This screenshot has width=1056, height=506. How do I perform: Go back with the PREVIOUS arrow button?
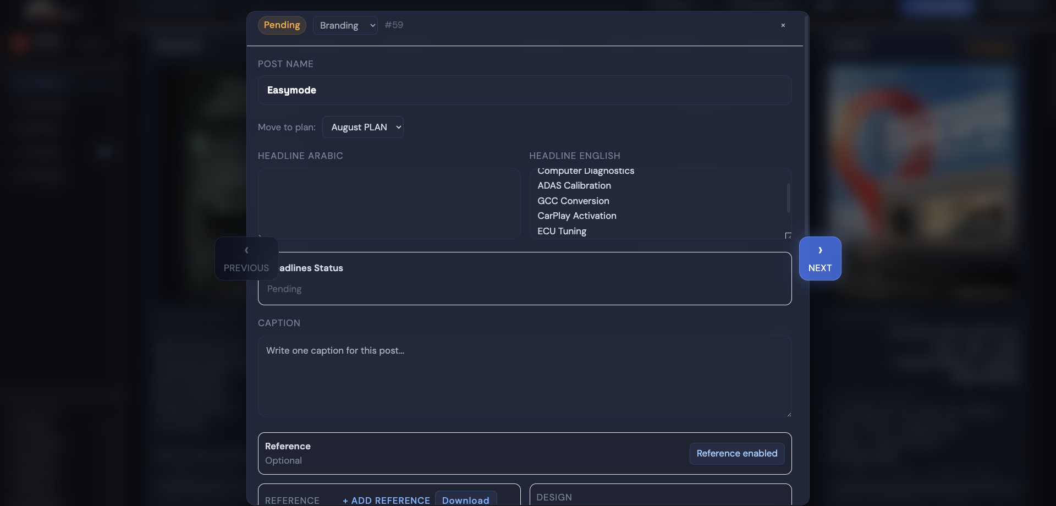tap(246, 258)
